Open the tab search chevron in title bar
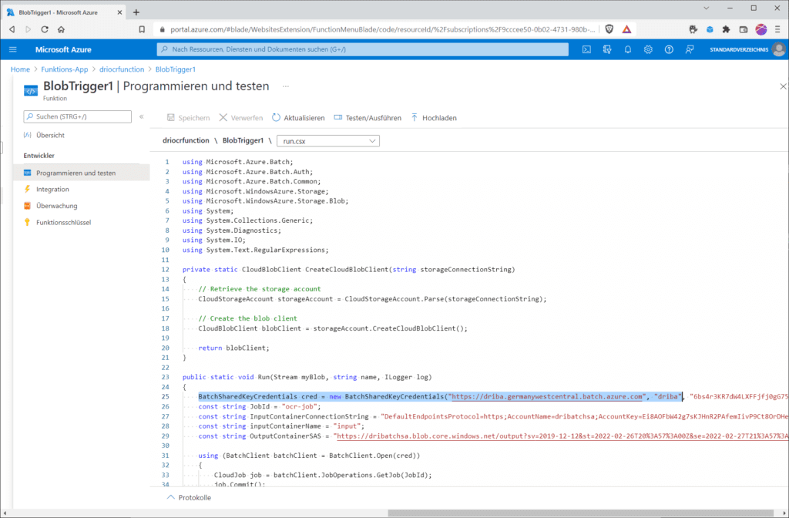This screenshot has height=518, width=789. pos(706,8)
